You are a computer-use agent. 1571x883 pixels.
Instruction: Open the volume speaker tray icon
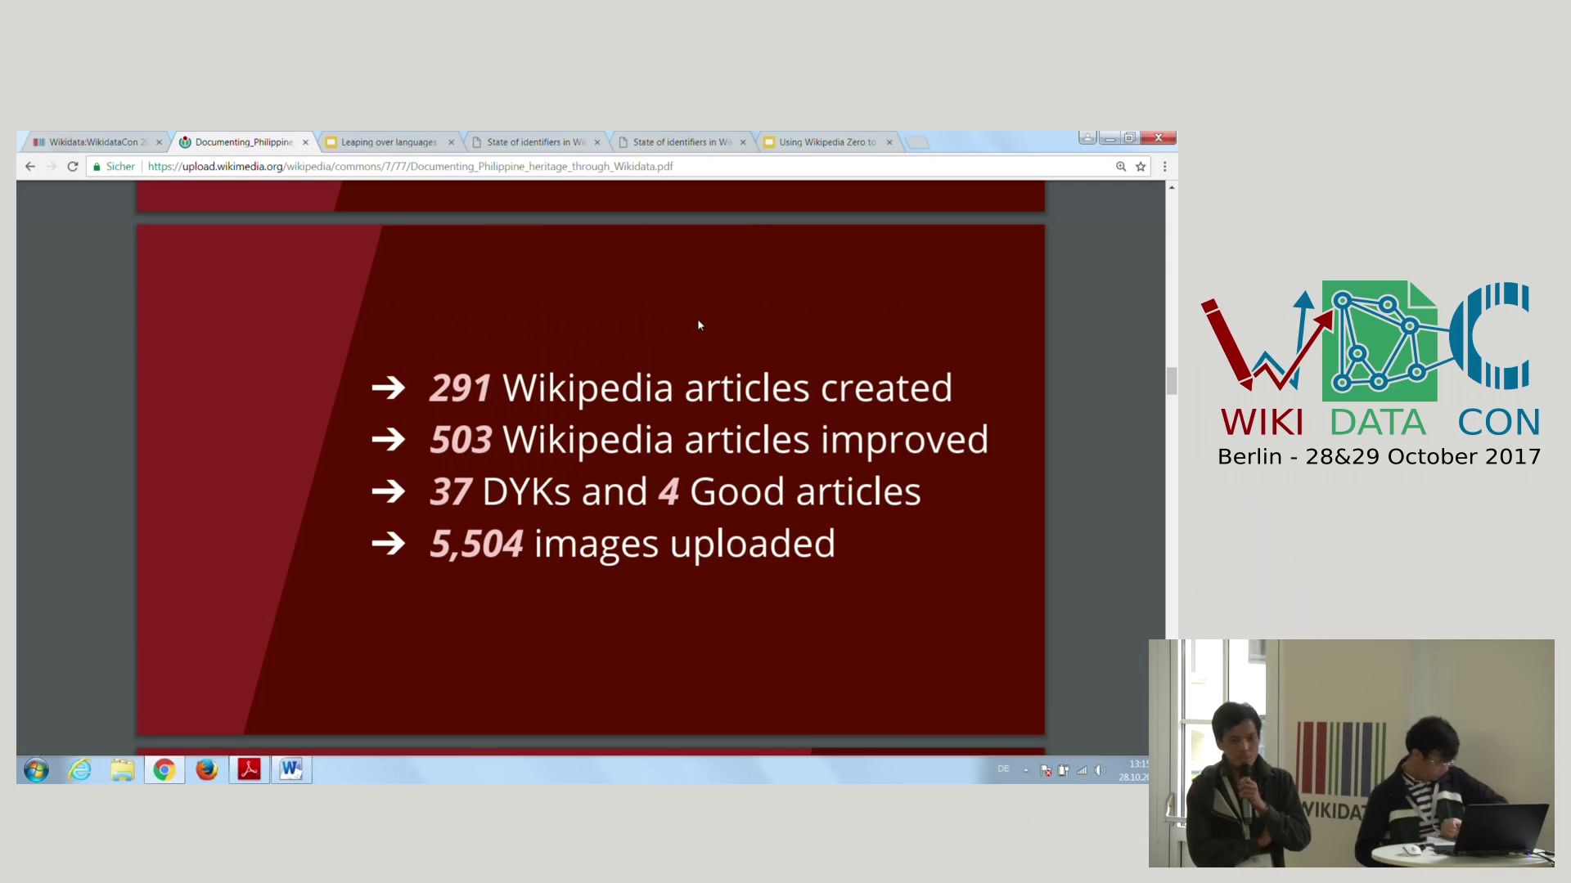[x=1101, y=770]
